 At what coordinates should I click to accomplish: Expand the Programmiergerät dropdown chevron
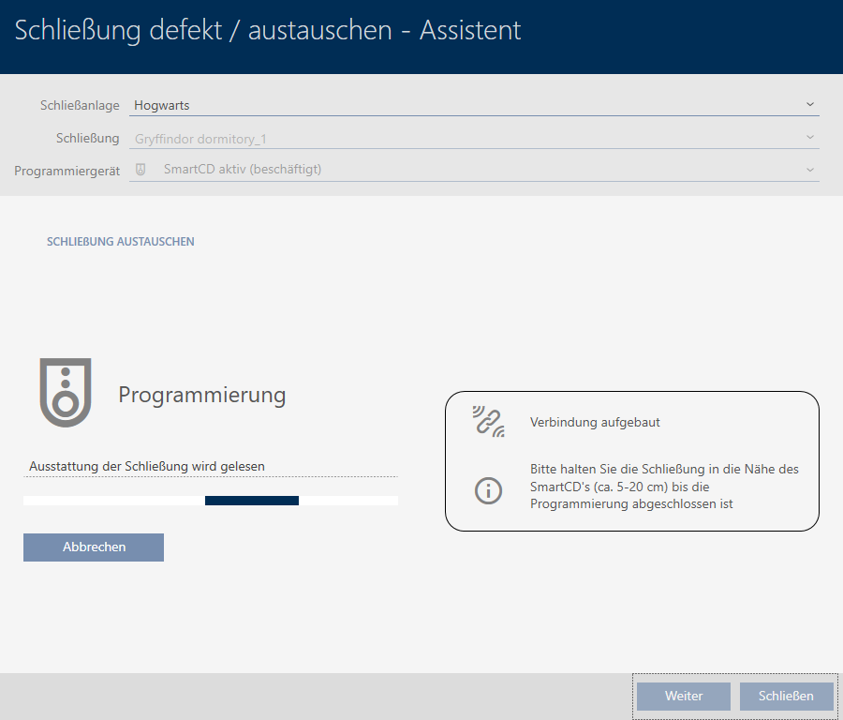[810, 170]
